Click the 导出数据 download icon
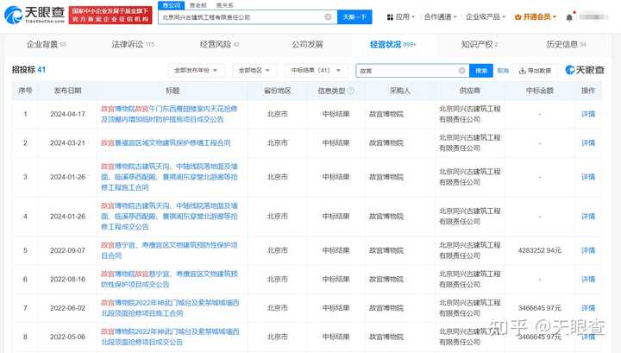This screenshot has width=621, height=353. pyautogui.click(x=523, y=71)
